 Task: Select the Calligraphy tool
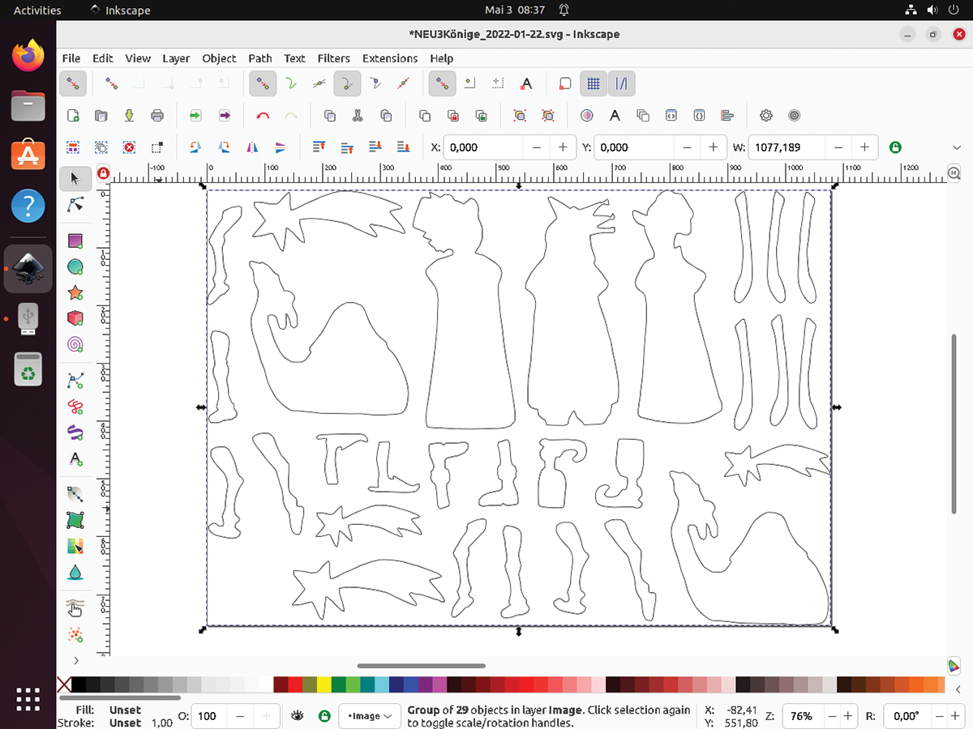point(75,431)
